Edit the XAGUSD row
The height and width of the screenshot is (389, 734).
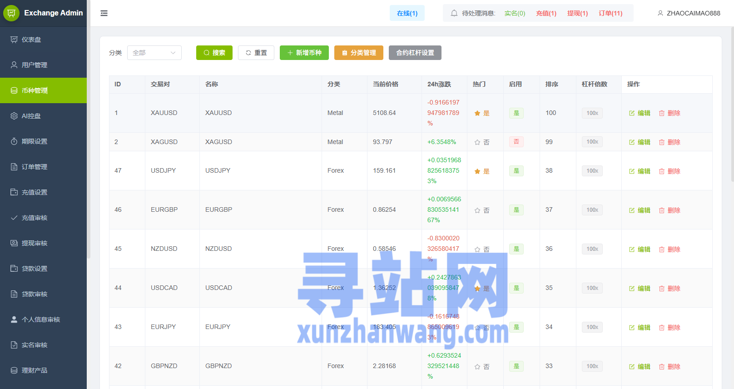coord(640,142)
